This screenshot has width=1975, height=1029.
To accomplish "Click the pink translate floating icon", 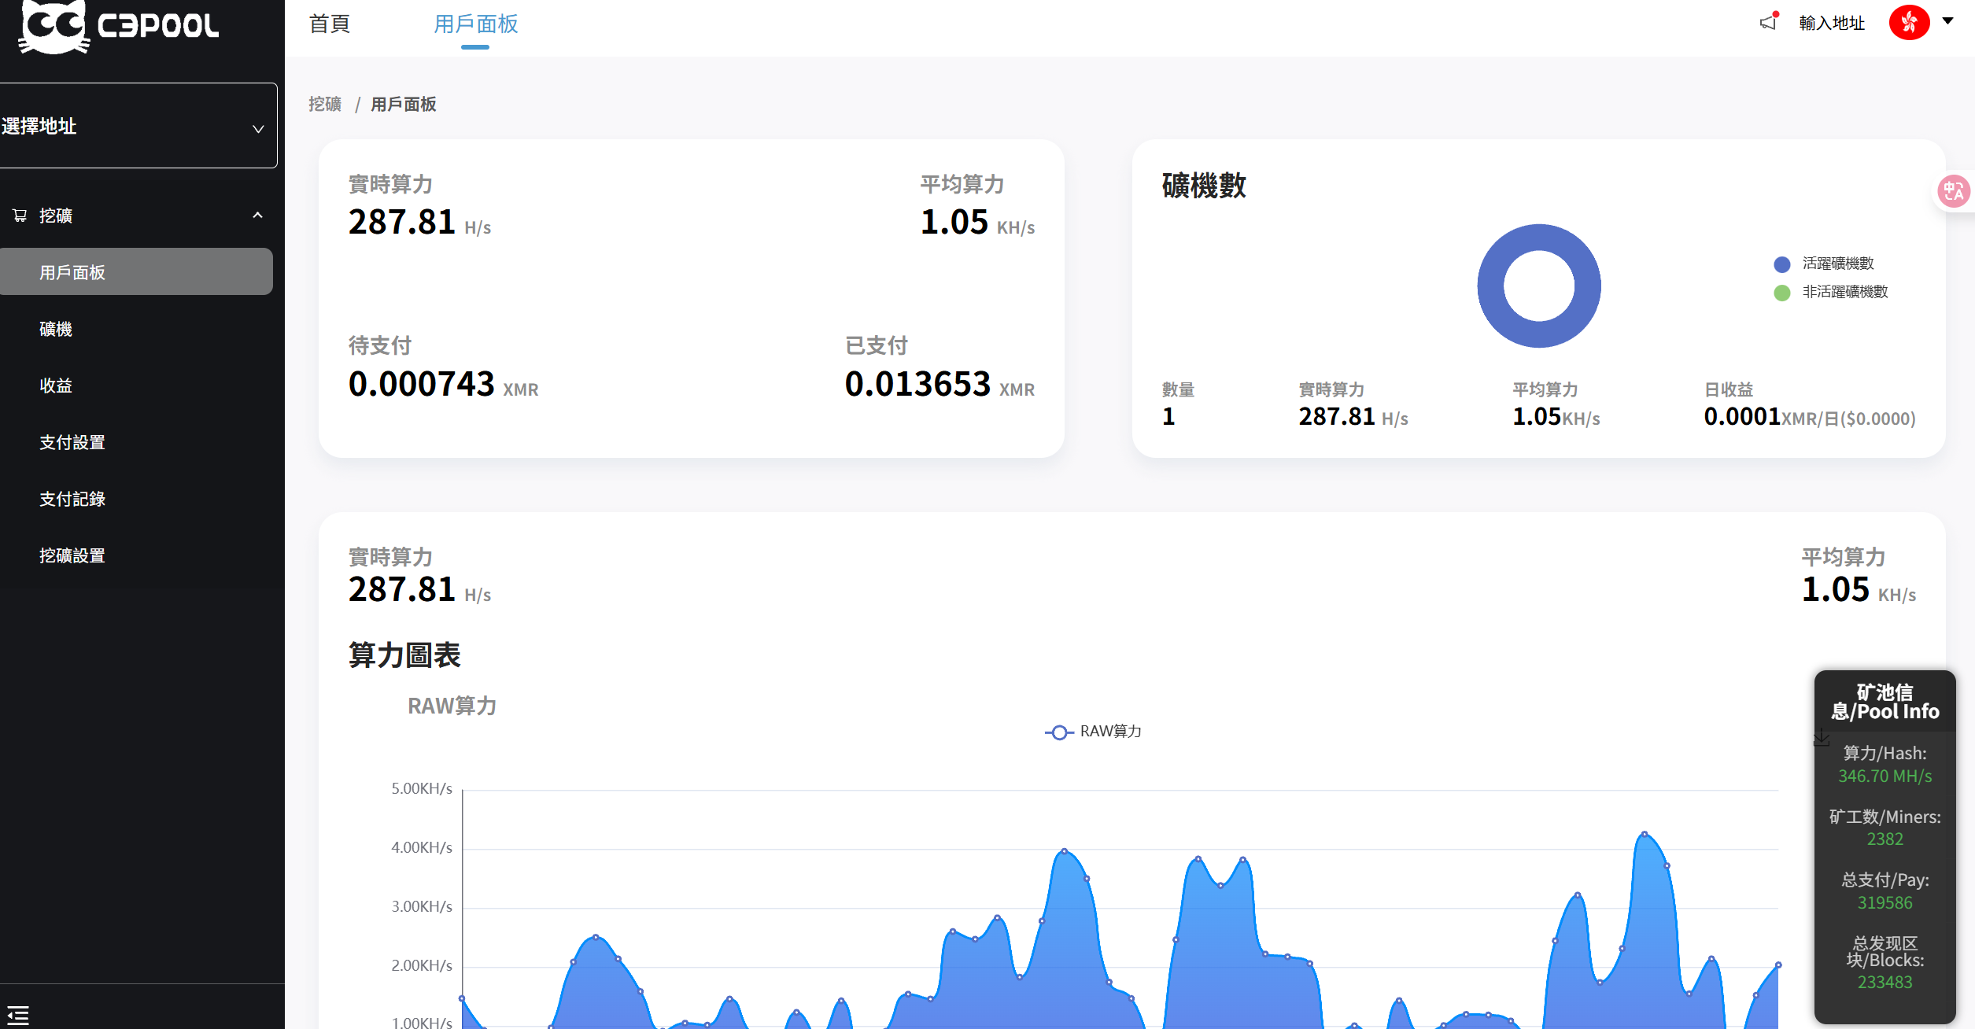I will (x=1953, y=191).
